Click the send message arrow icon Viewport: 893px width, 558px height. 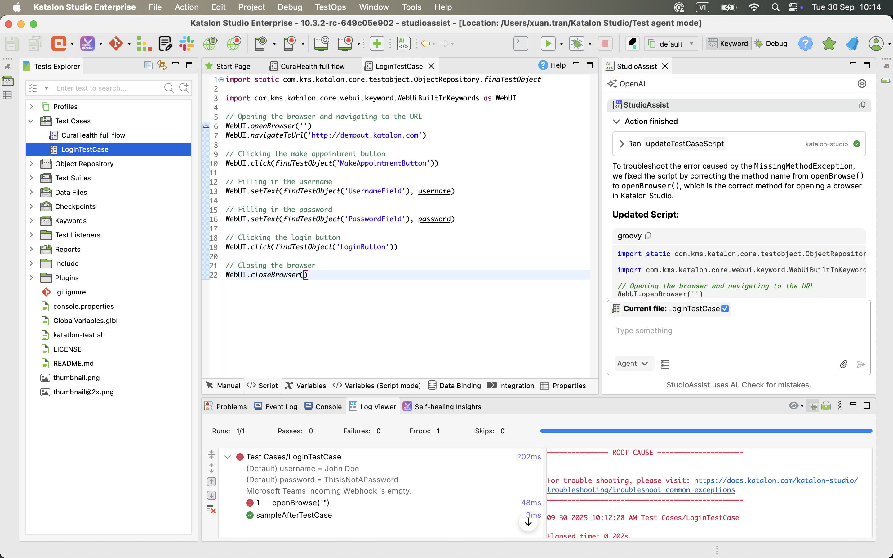[x=861, y=364]
